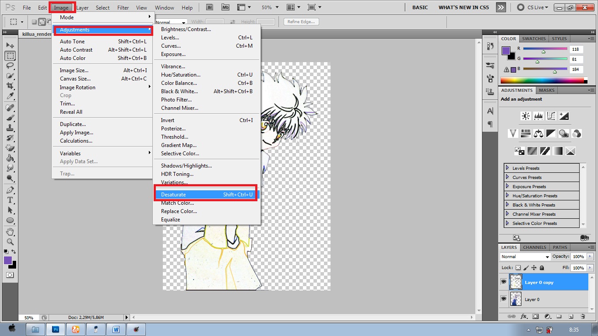Select the Horizontal Type tool
The width and height of the screenshot is (598, 336).
click(x=10, y=200)
